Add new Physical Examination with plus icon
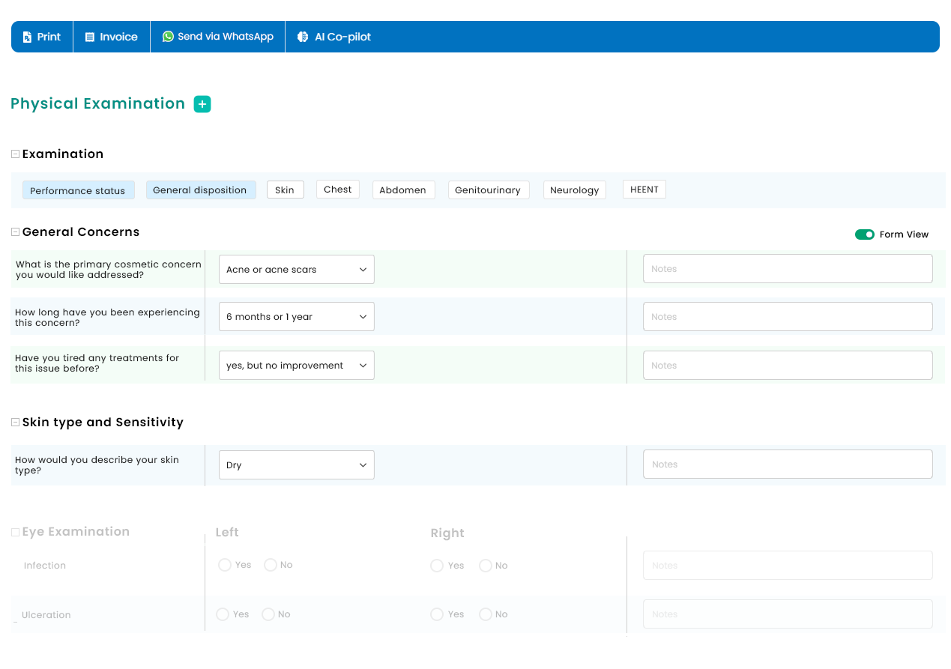The height and width of the screenshot is (669, 951). (x=202, y=104)
